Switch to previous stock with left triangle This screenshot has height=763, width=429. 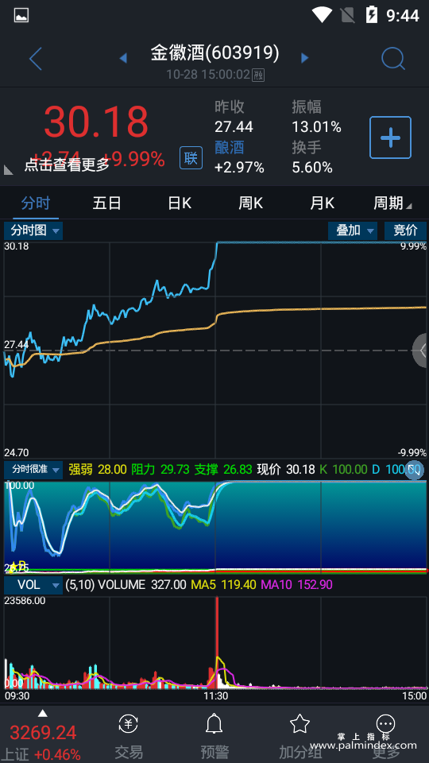[123, 58]
